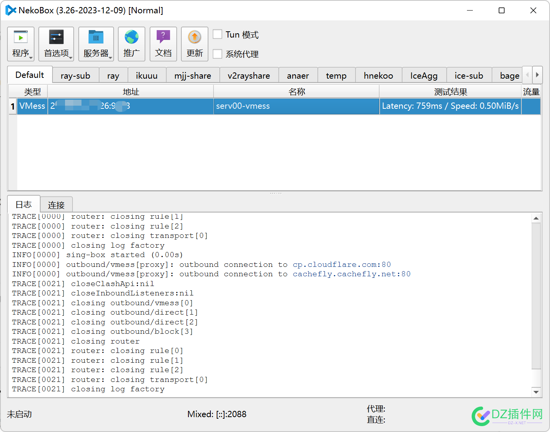Click the Mixed: [::]:2088 status text

[x=217, y=414]
